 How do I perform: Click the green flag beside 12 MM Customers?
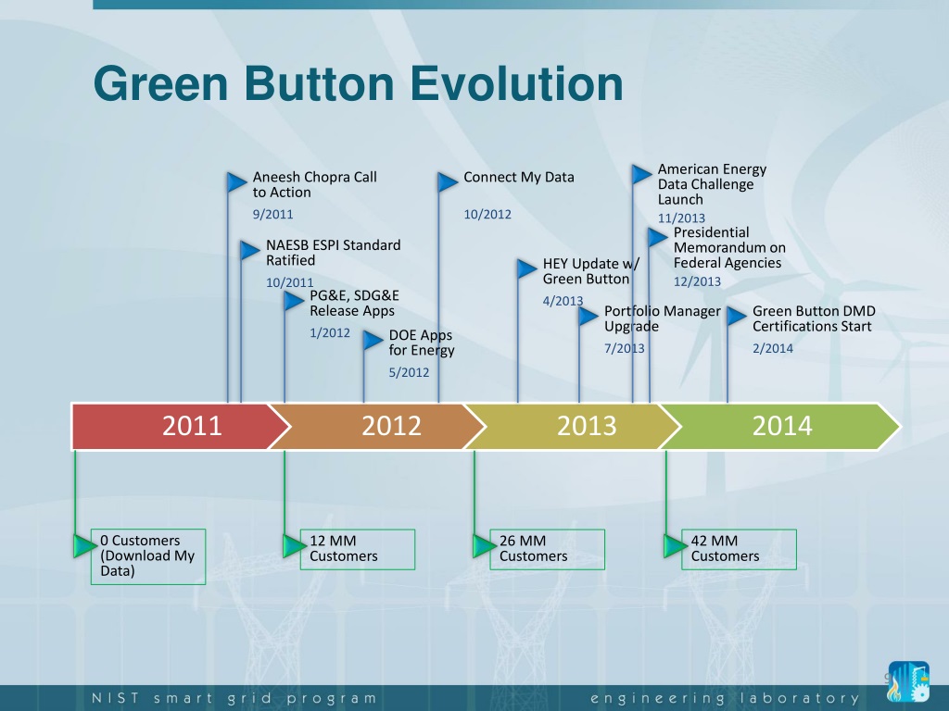tap(295, 546)
